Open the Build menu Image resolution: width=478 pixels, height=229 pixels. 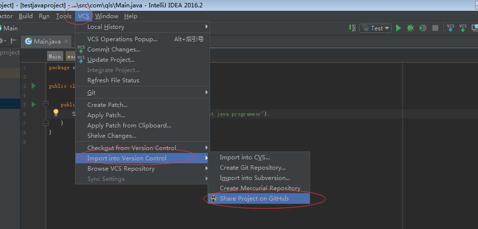[26, 16]
